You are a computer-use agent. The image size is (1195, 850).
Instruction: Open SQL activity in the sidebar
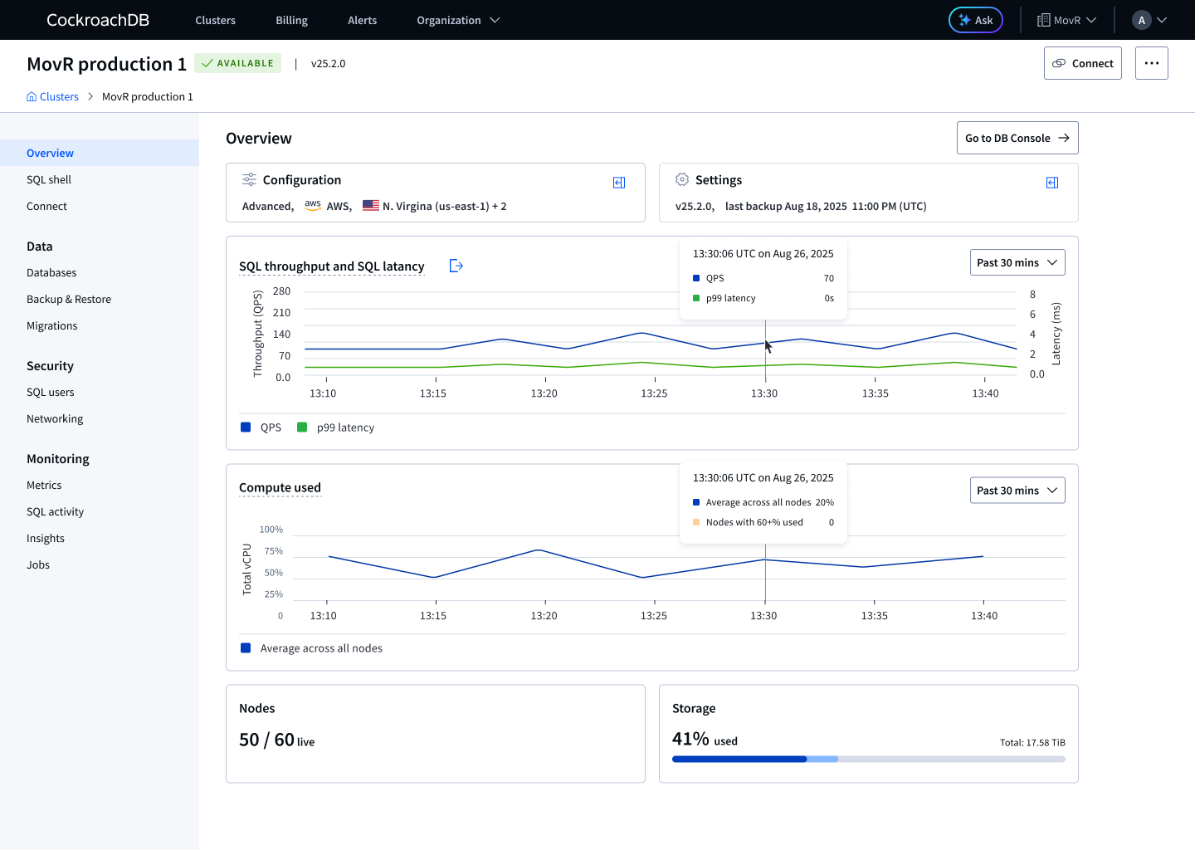(100, 511)
